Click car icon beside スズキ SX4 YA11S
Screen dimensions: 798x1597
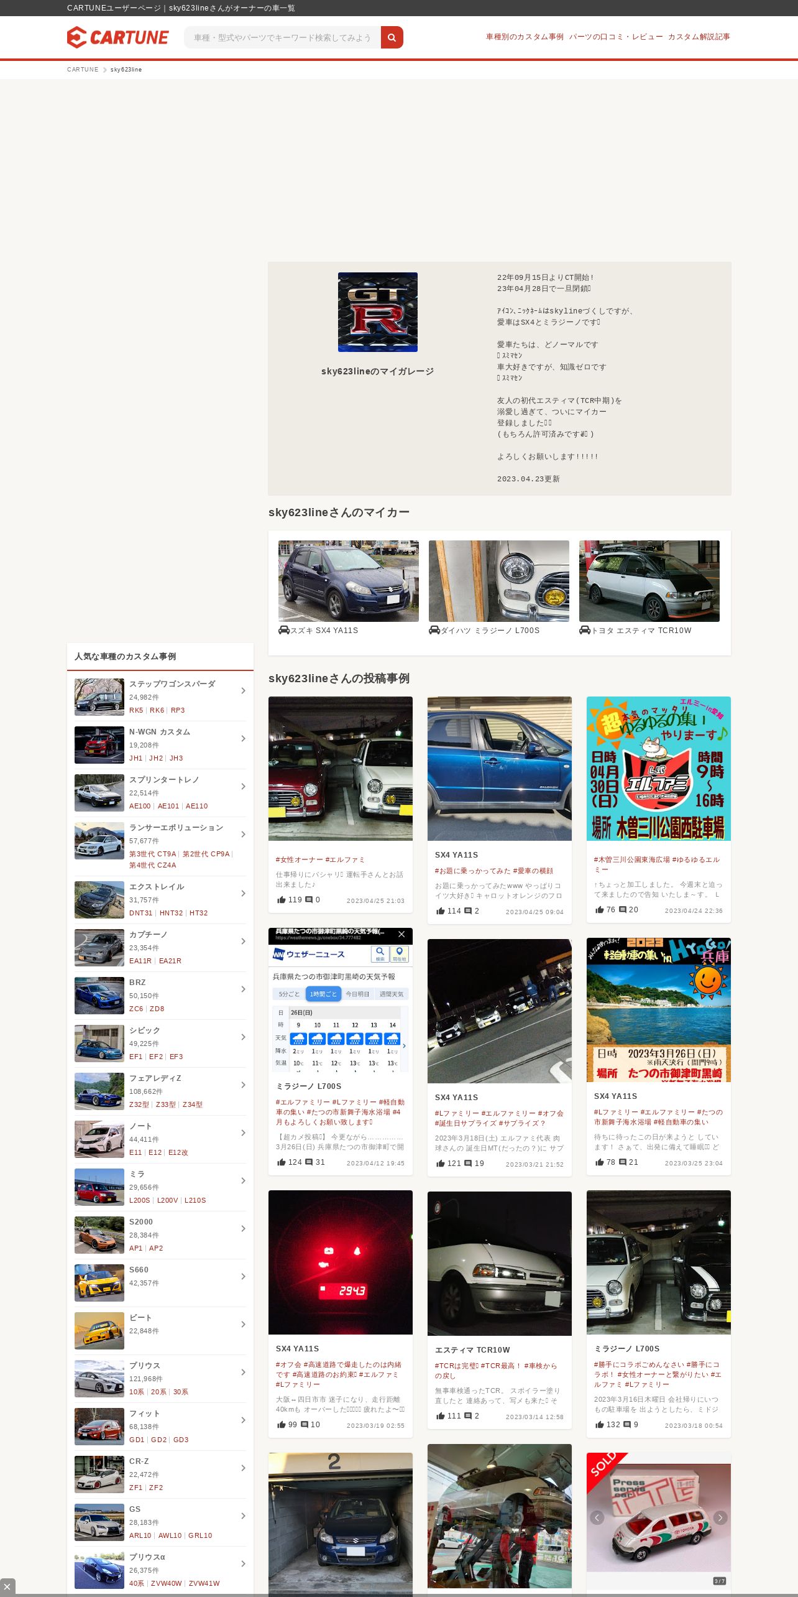tap(284, 630)
